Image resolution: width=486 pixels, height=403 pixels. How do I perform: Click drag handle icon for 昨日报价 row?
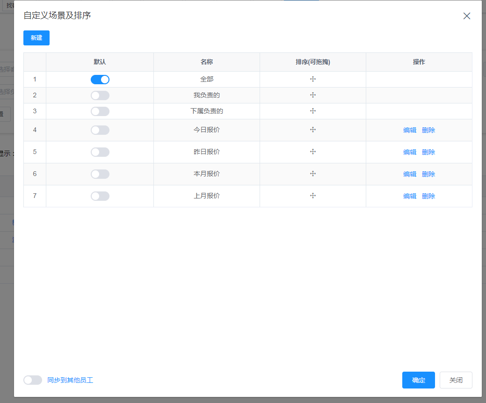pos(313,152)
